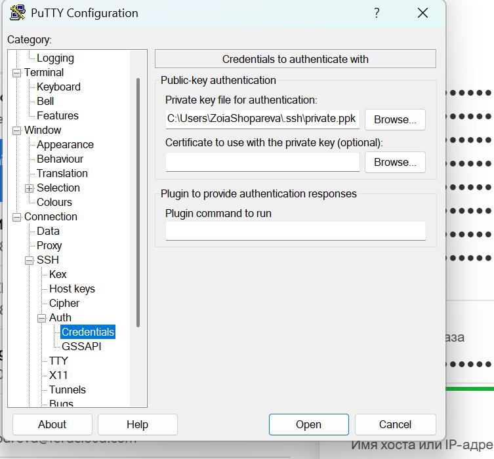The image size is (494, 459).
Task: Expand the Selection tree node
Action: (30, 188)
